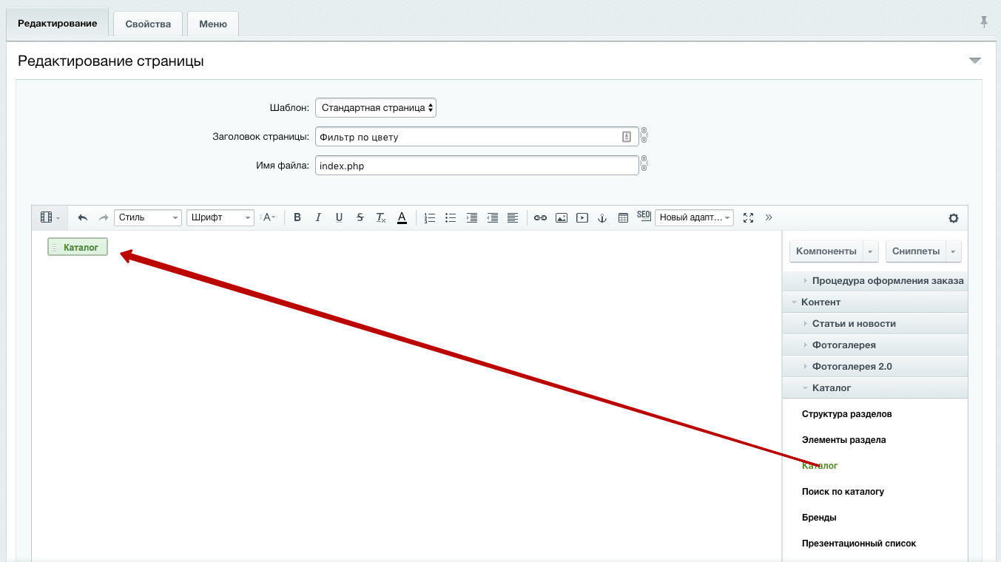
Task: Switch to the Меню tab
Action: point(213,24)
